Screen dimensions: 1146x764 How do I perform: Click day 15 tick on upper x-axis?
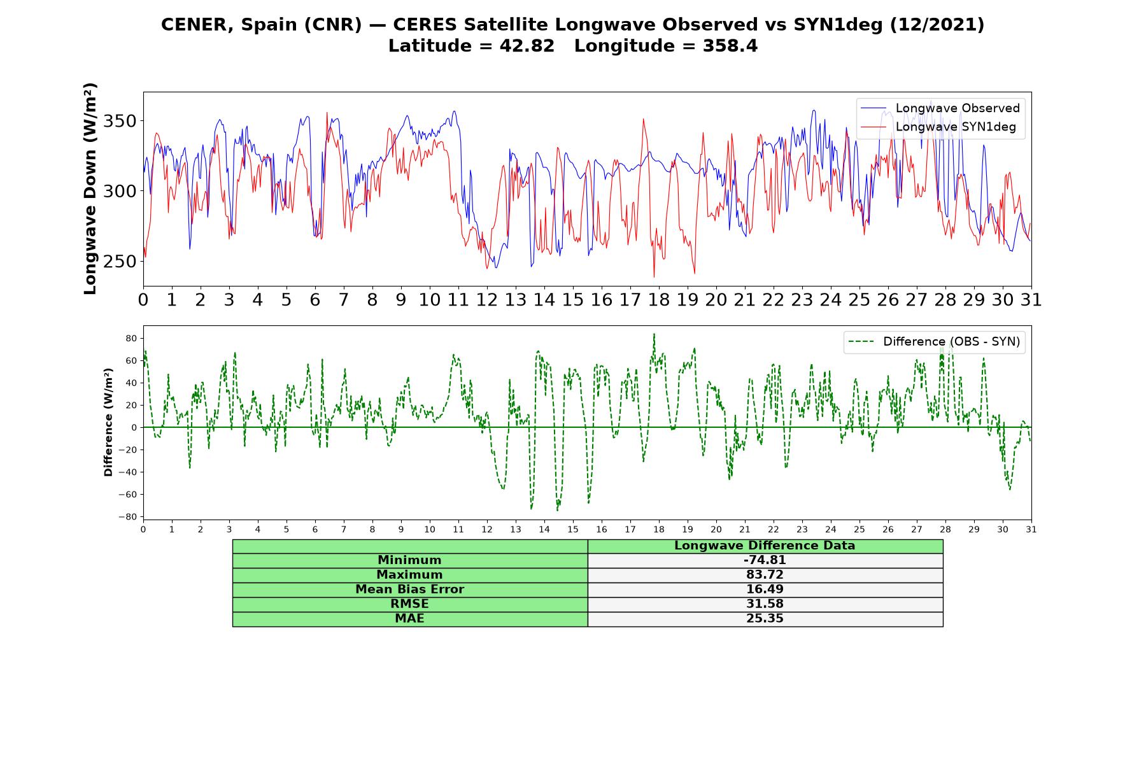573,300
